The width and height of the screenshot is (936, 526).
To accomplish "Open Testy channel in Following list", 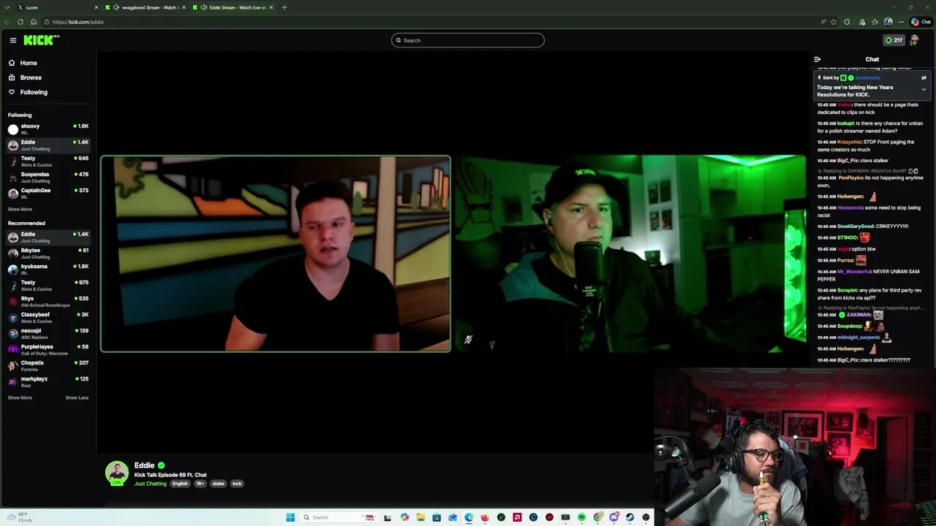I will (x=48, y=161).
